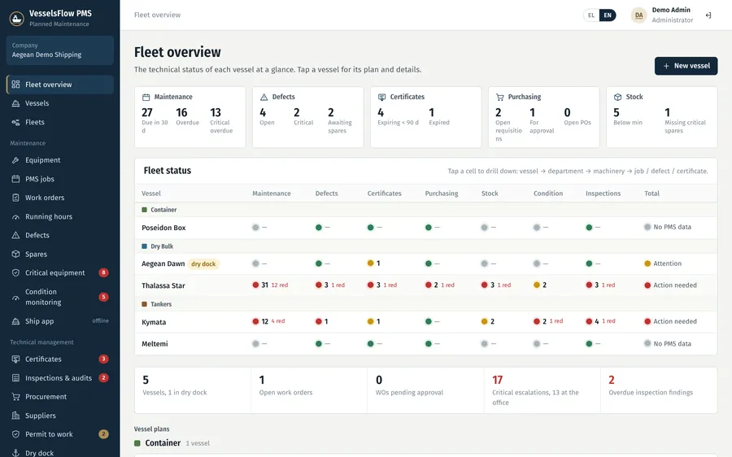This screenshot has height=457, width=732.
Task: Click the VesselsFlow PMS ship logo
Action: [x=17, y=18]
